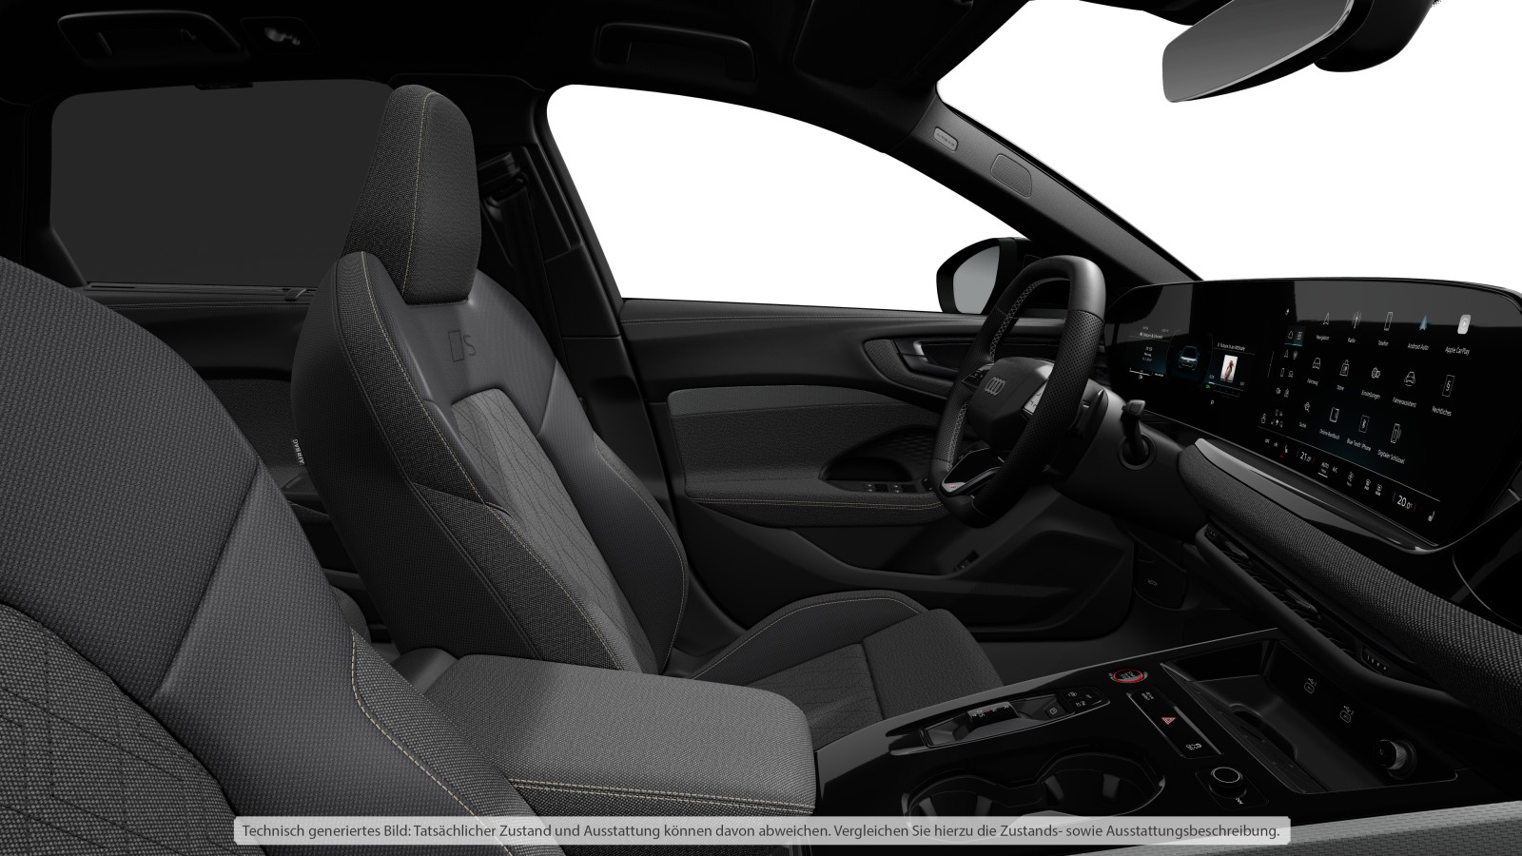
Task: Open Navigation on the infotainment screen
Action: click(x=1326, y=320)
